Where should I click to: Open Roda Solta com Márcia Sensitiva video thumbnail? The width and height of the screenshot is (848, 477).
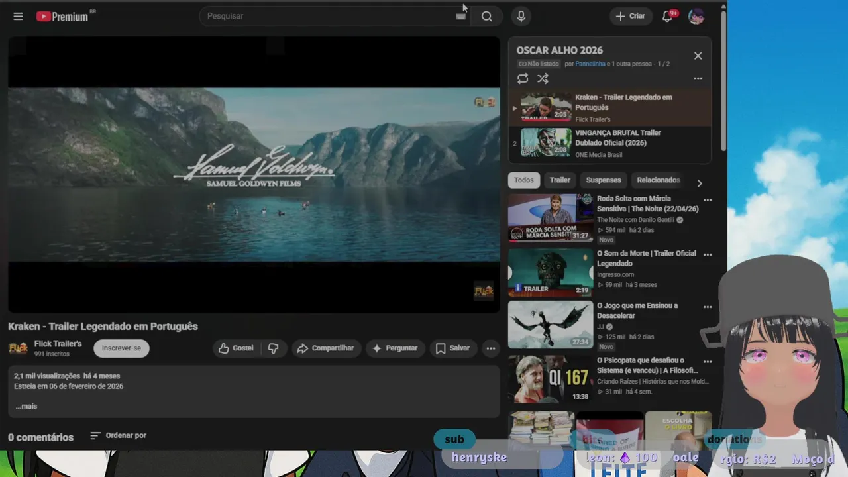click(x=551, y=218)
